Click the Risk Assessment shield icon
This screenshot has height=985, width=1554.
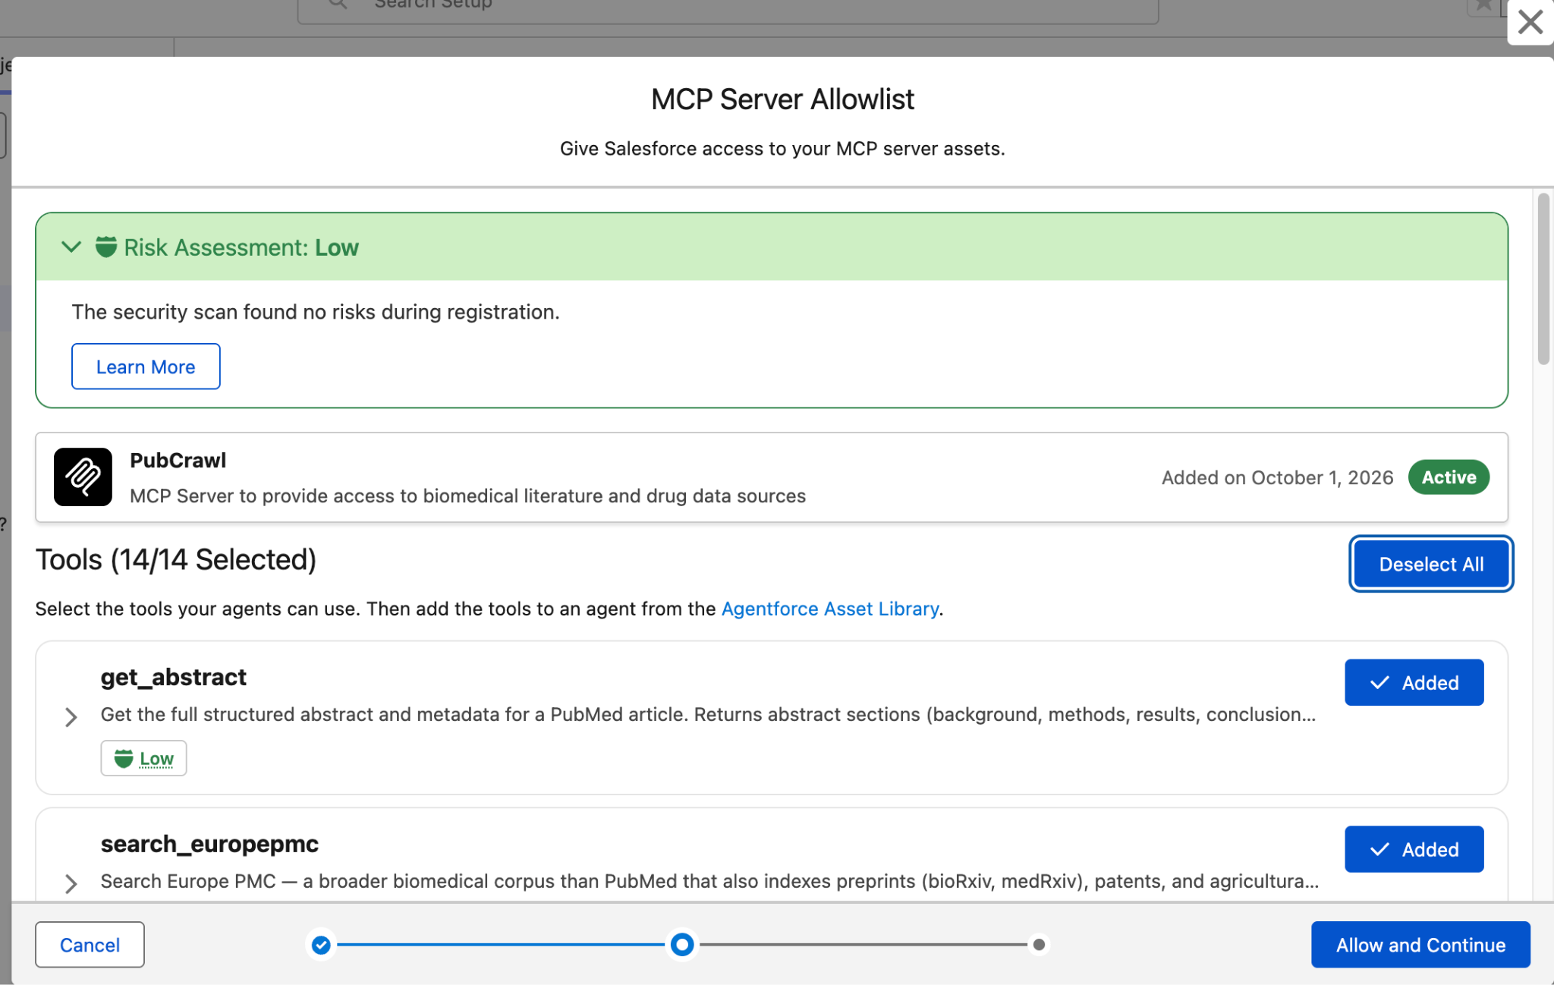tap(106, 247)
